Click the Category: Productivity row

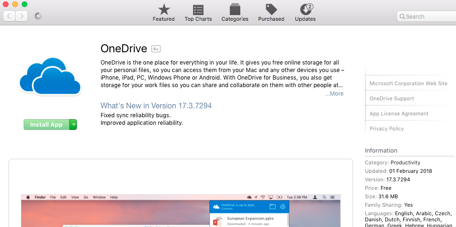tap(393, 162)
